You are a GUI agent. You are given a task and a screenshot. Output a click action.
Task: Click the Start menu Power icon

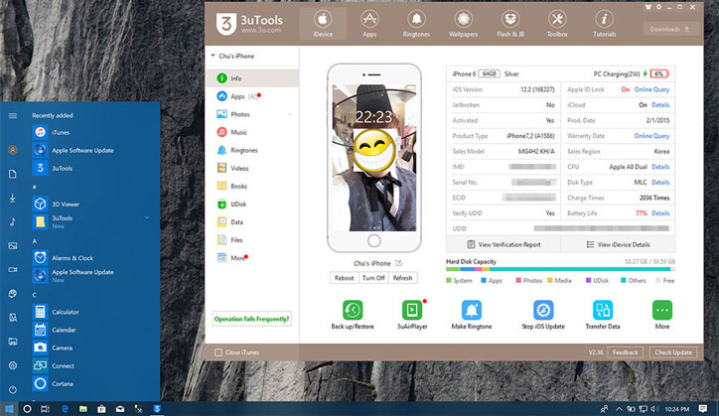pyautogui.click(x=13, y=389)
